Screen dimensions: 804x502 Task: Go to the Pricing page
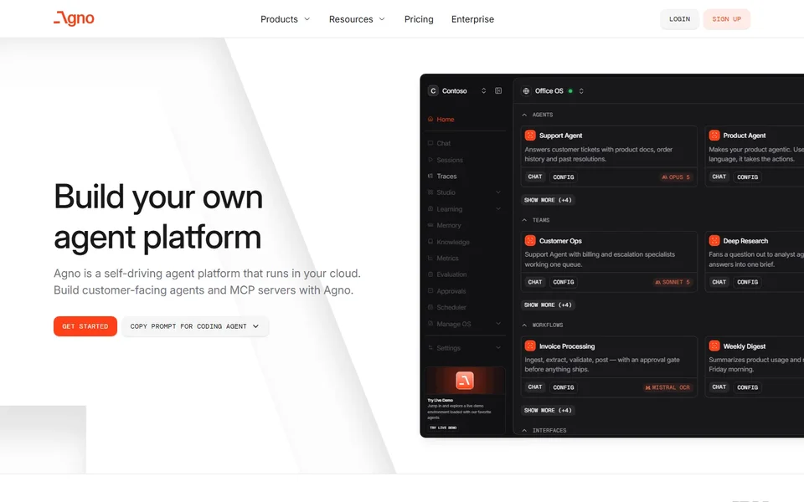(x=419, y=19)
